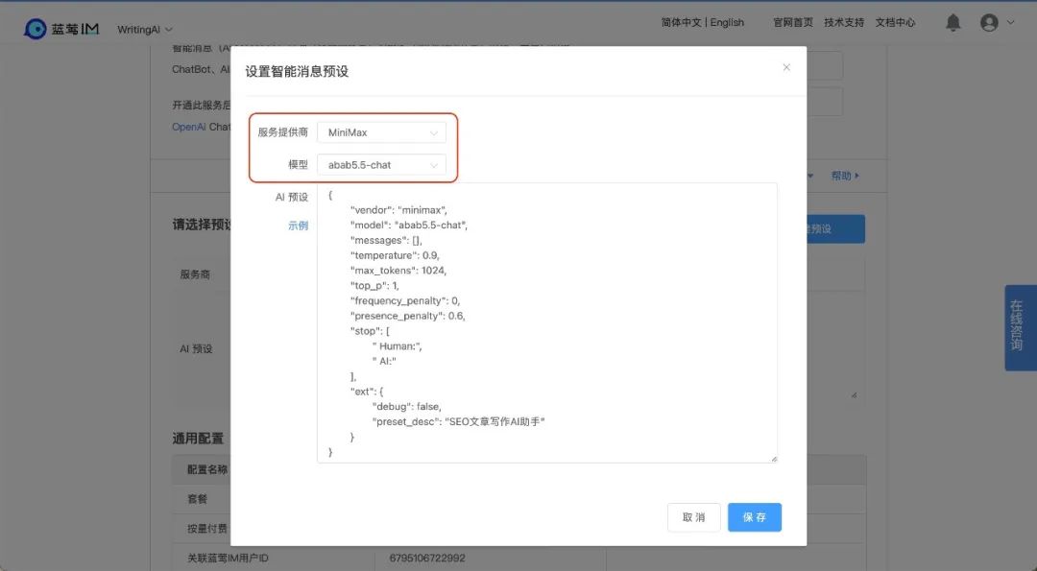Click the 服务商 cell in the background table
This screenshot has width=1037, height=571.
195,274
